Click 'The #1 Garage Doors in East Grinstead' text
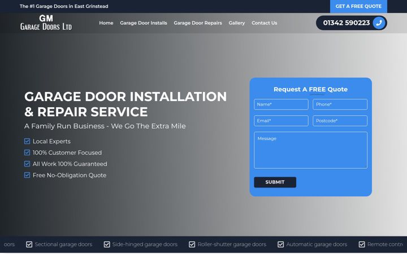 64,6
